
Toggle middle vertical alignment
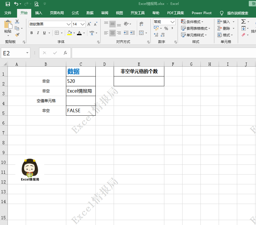pyautogui.click(x=113, y=24)
